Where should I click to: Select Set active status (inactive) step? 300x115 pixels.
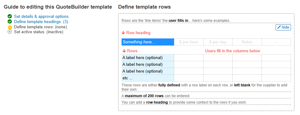[39, 32]
